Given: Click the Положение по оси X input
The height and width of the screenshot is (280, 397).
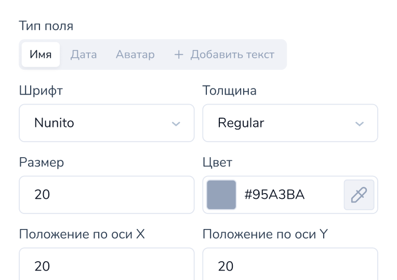Looking at the screenshot, I should pyautogui.click(x=107, y=264).
